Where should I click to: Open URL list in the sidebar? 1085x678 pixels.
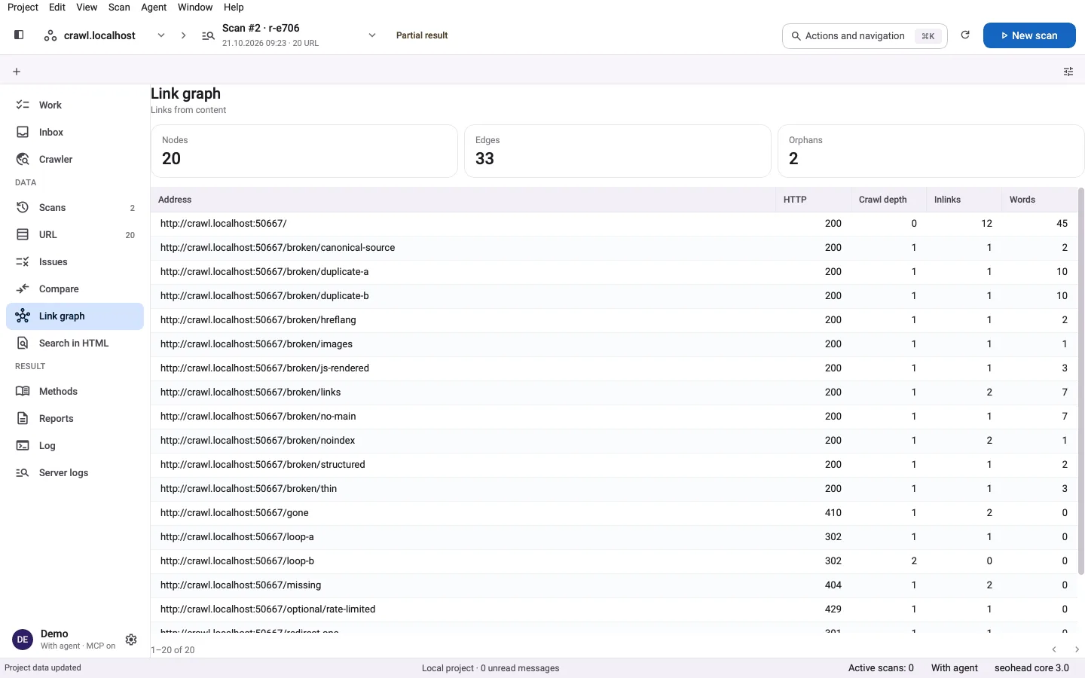click(75, 234)
